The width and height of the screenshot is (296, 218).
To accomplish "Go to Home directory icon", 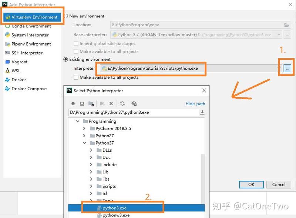I will pyautogui.click(x=73, y=103).
